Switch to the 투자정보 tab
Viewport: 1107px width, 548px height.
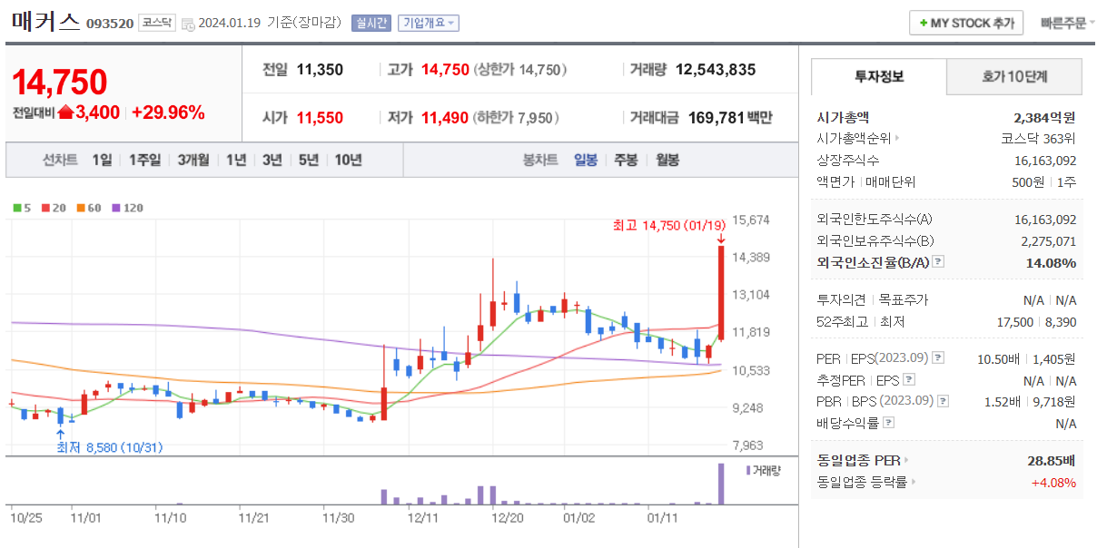tap(879, 76)
